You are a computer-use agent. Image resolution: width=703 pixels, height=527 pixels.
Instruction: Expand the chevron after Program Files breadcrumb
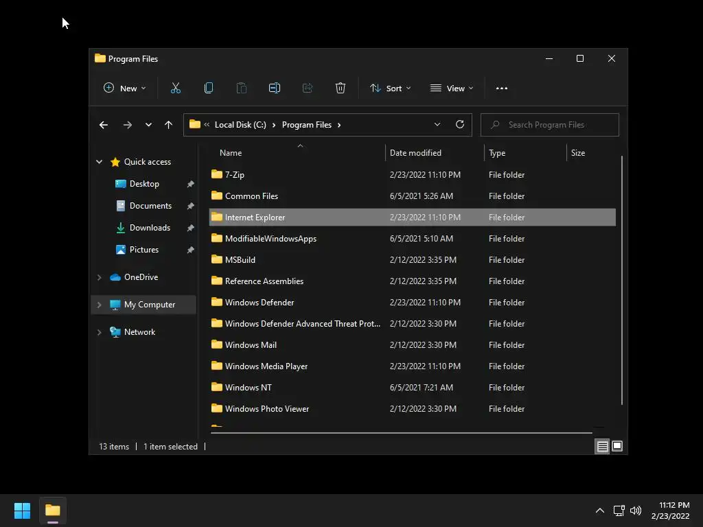tap(339, 125)
